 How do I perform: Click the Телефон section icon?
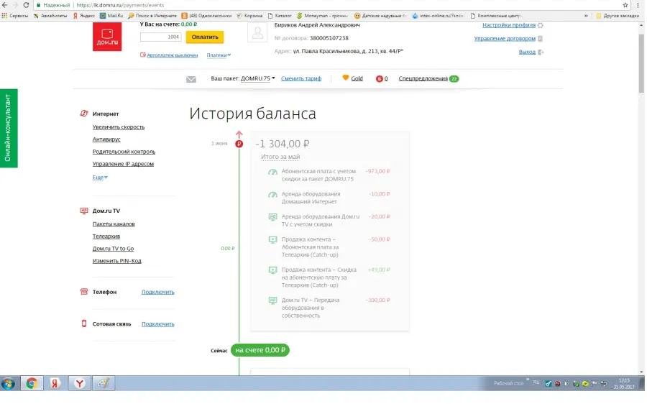[84, 292]
